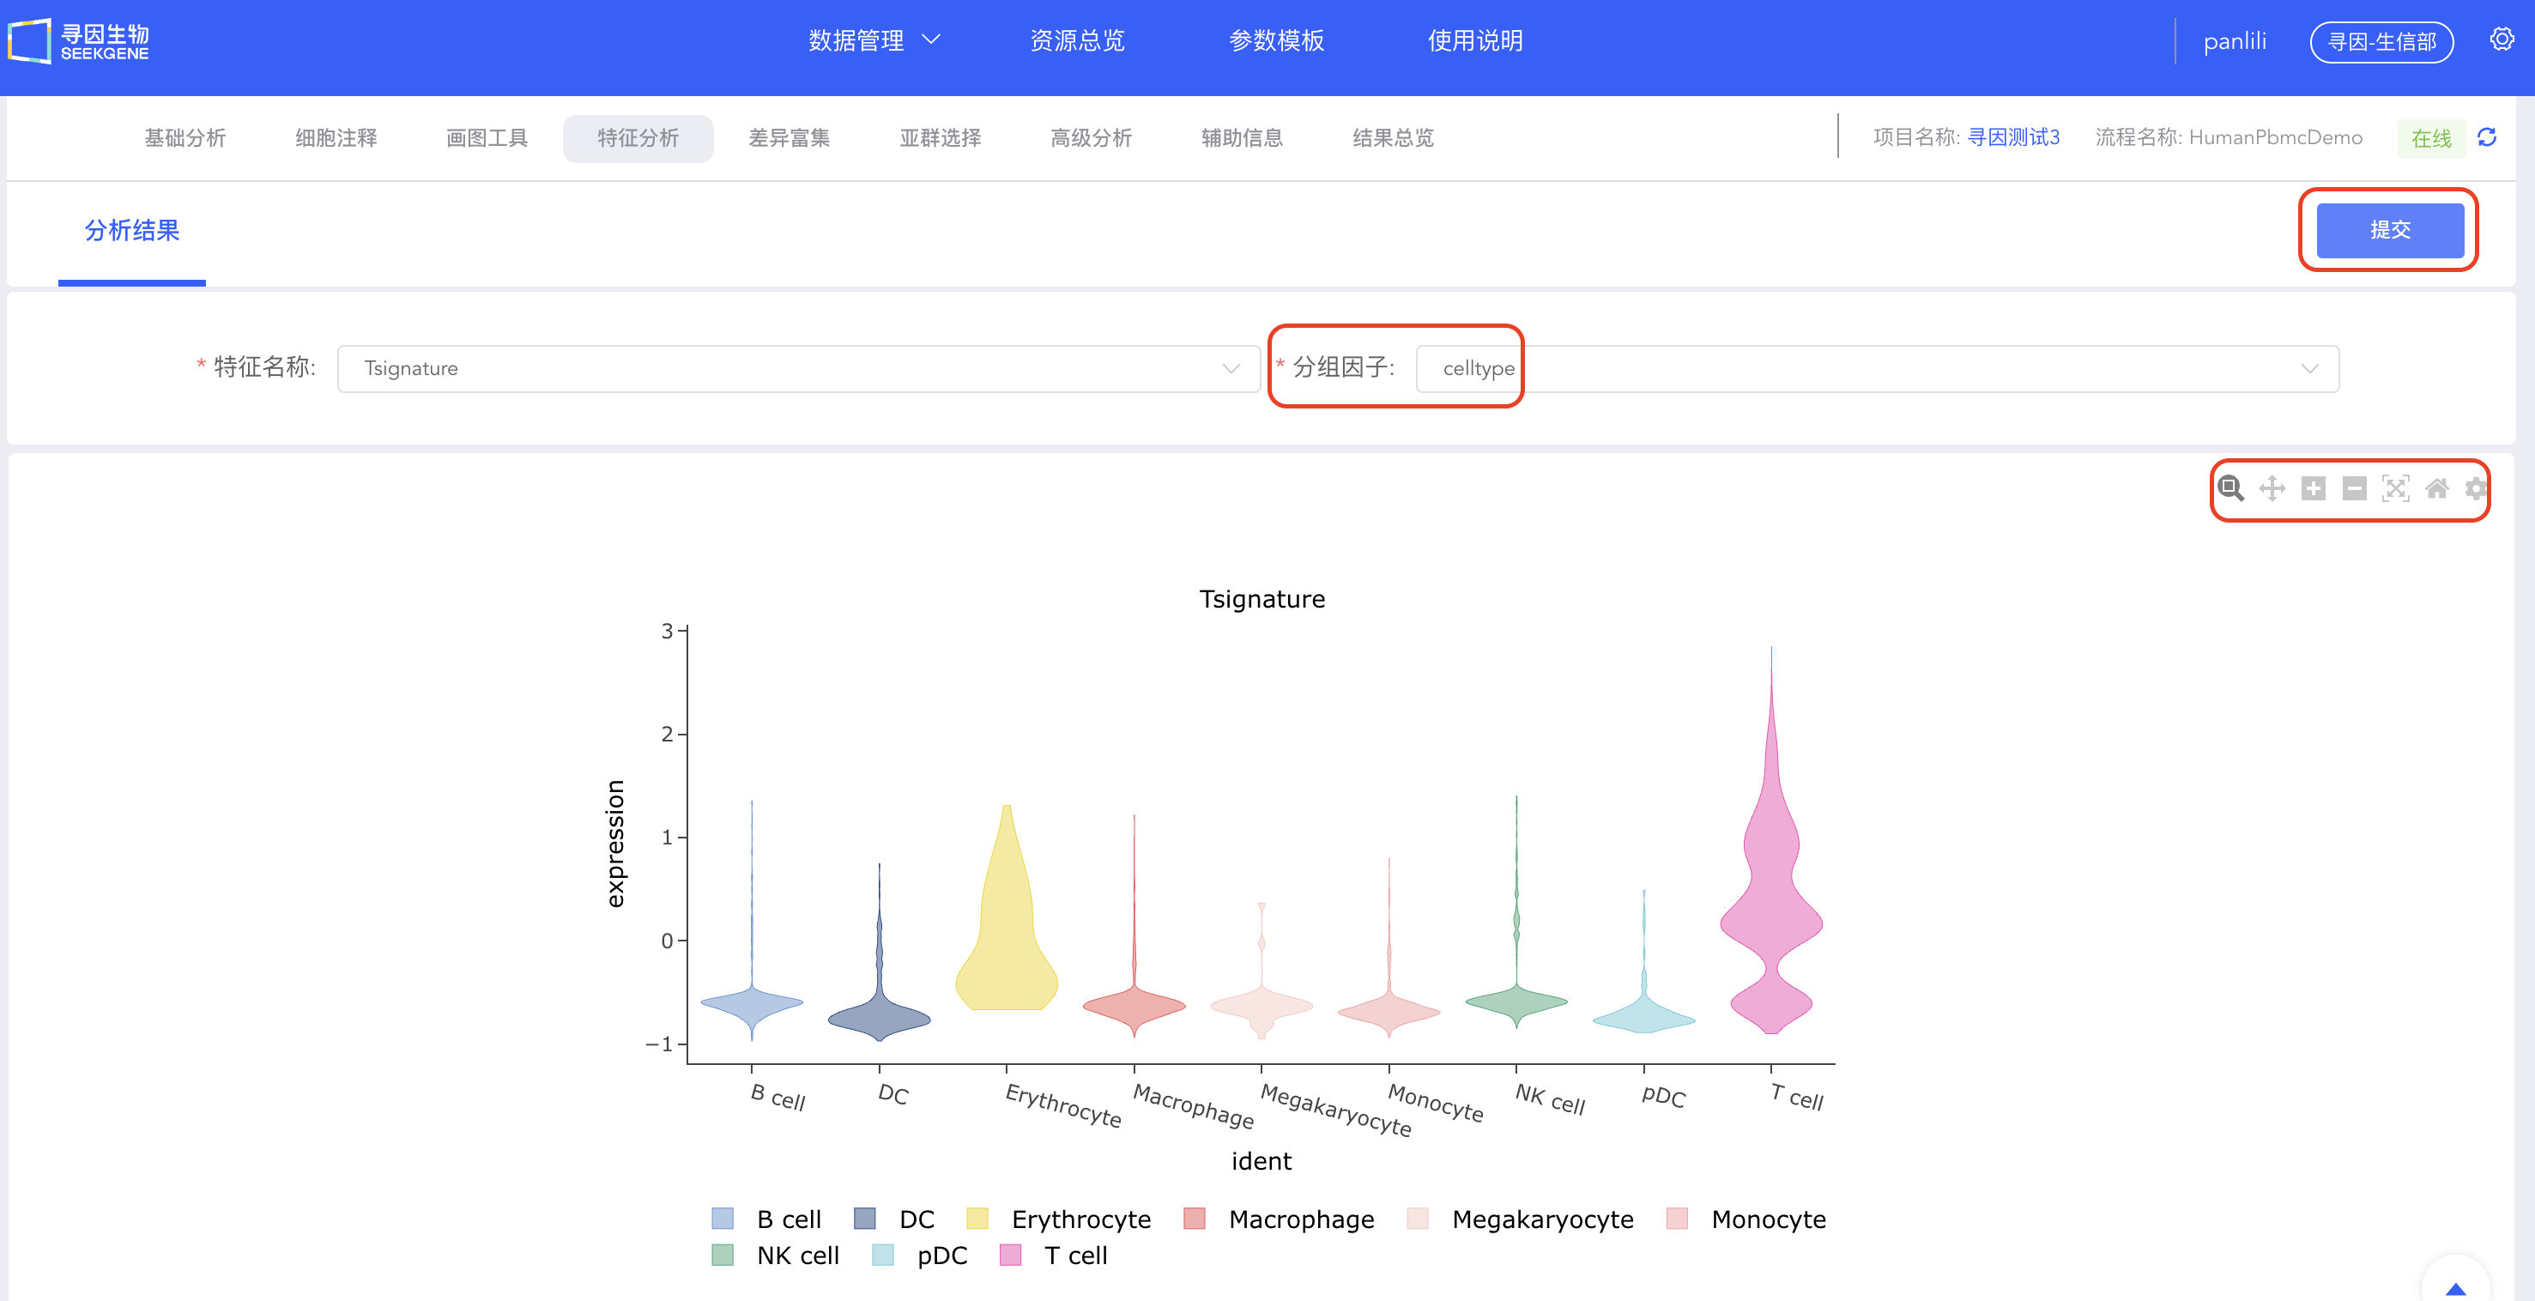2535x1301 pixels.
Task: Open the 寻因测试3 project link
Action: [x=2012, y=138]
